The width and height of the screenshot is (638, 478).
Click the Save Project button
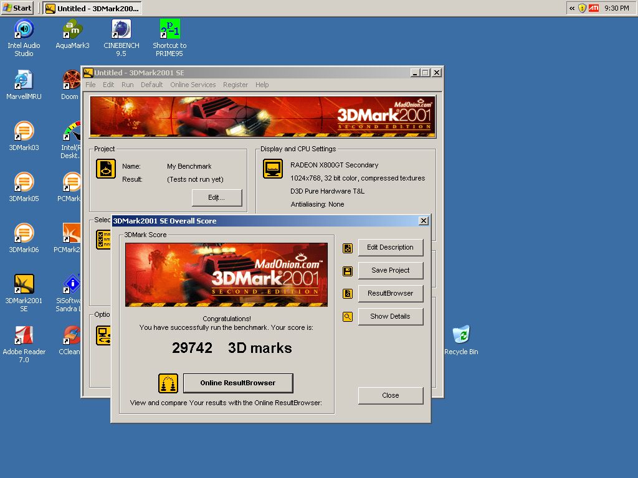click(390, 270)
